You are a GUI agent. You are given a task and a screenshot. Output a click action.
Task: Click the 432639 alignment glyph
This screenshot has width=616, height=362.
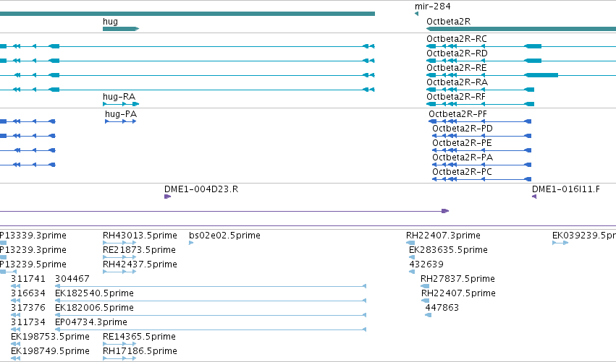tap(412, 272)
